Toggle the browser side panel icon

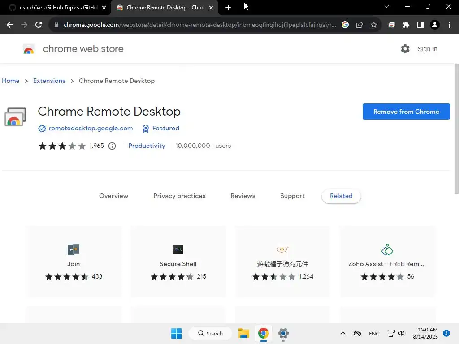click(420, 25)
